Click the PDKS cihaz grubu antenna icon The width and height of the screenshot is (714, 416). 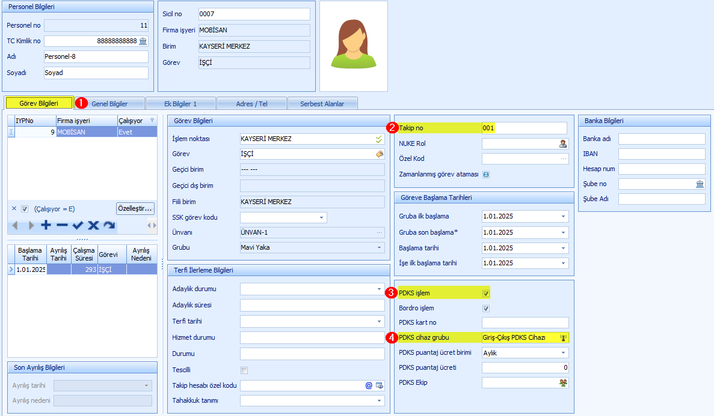[x=564, y=337]
